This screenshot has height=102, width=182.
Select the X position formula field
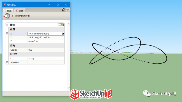pos(46,34)
